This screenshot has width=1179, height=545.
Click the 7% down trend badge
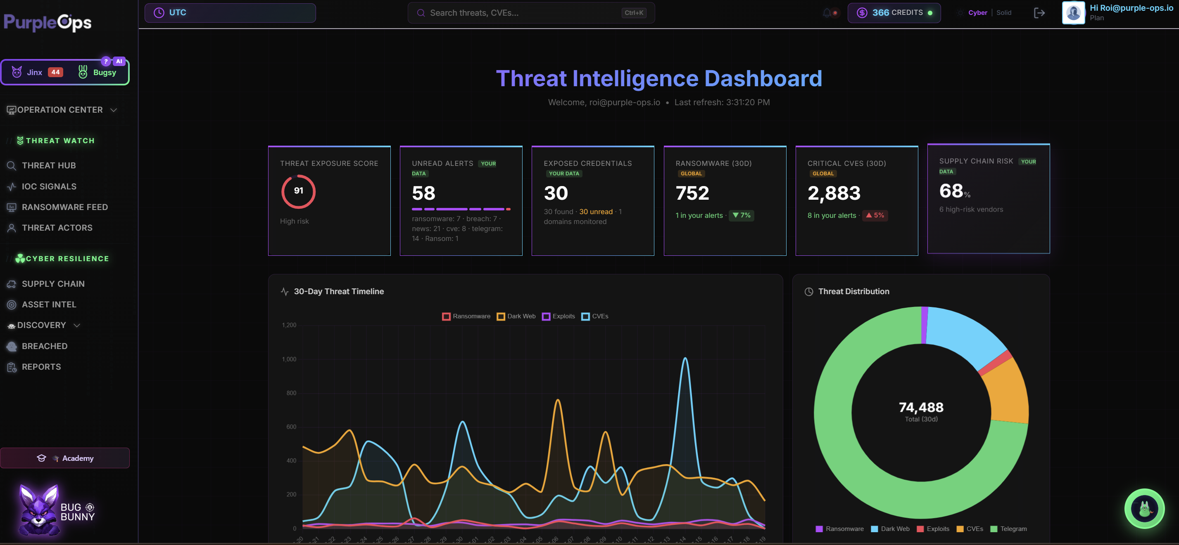pyautogui.click(x=742, y=215)
